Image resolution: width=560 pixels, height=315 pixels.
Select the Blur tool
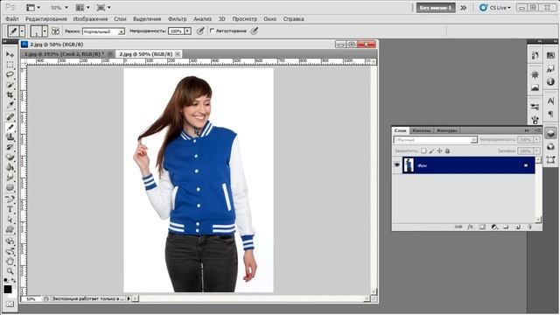[10, 177]
